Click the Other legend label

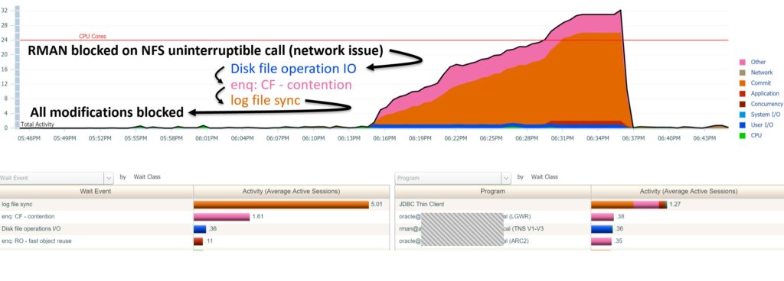click(x=758, y=63)
